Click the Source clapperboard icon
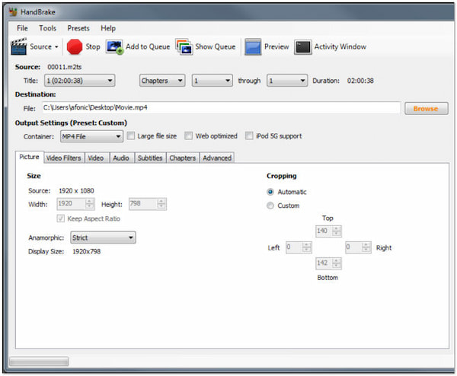The height and width of the screenshot is (376, 457). [18, 46]
